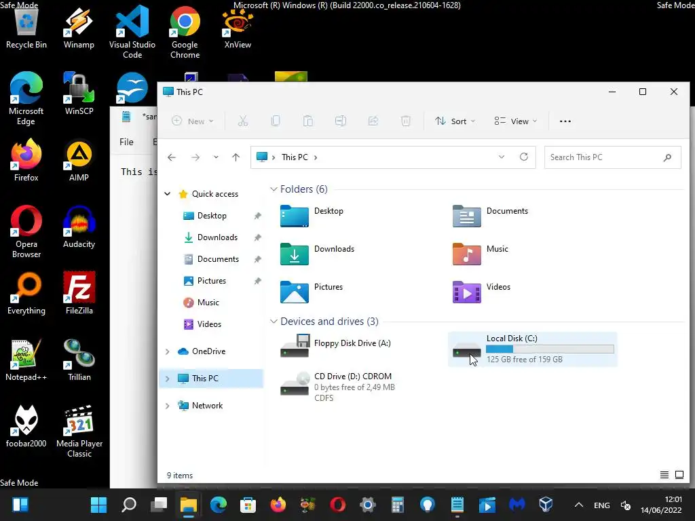Screen dimensions: 695x521
Task: Select the Audacity desktop shortcut
Action: 79,227
